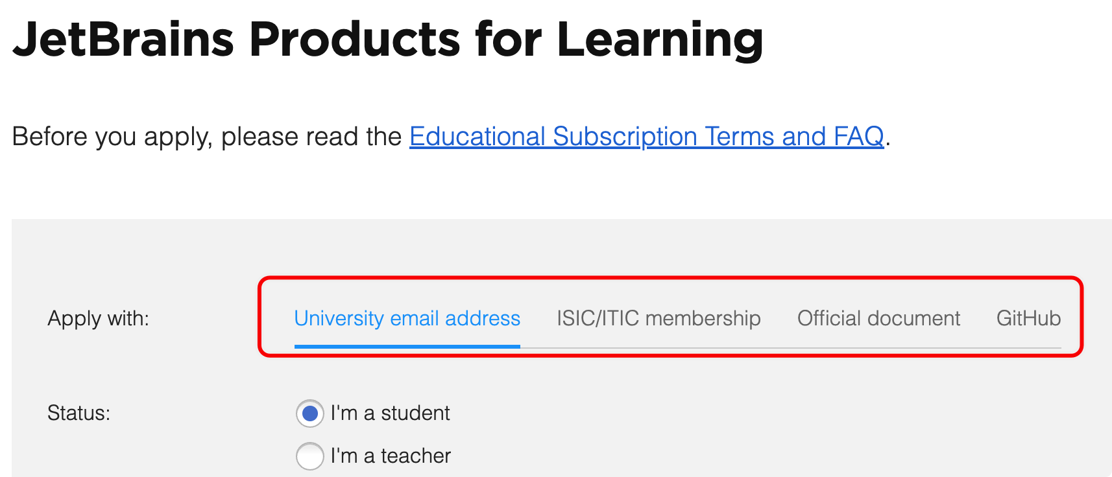The image size is (1112, 477).
Task: Switch applying method to Official document
Action: pos(878,318)
